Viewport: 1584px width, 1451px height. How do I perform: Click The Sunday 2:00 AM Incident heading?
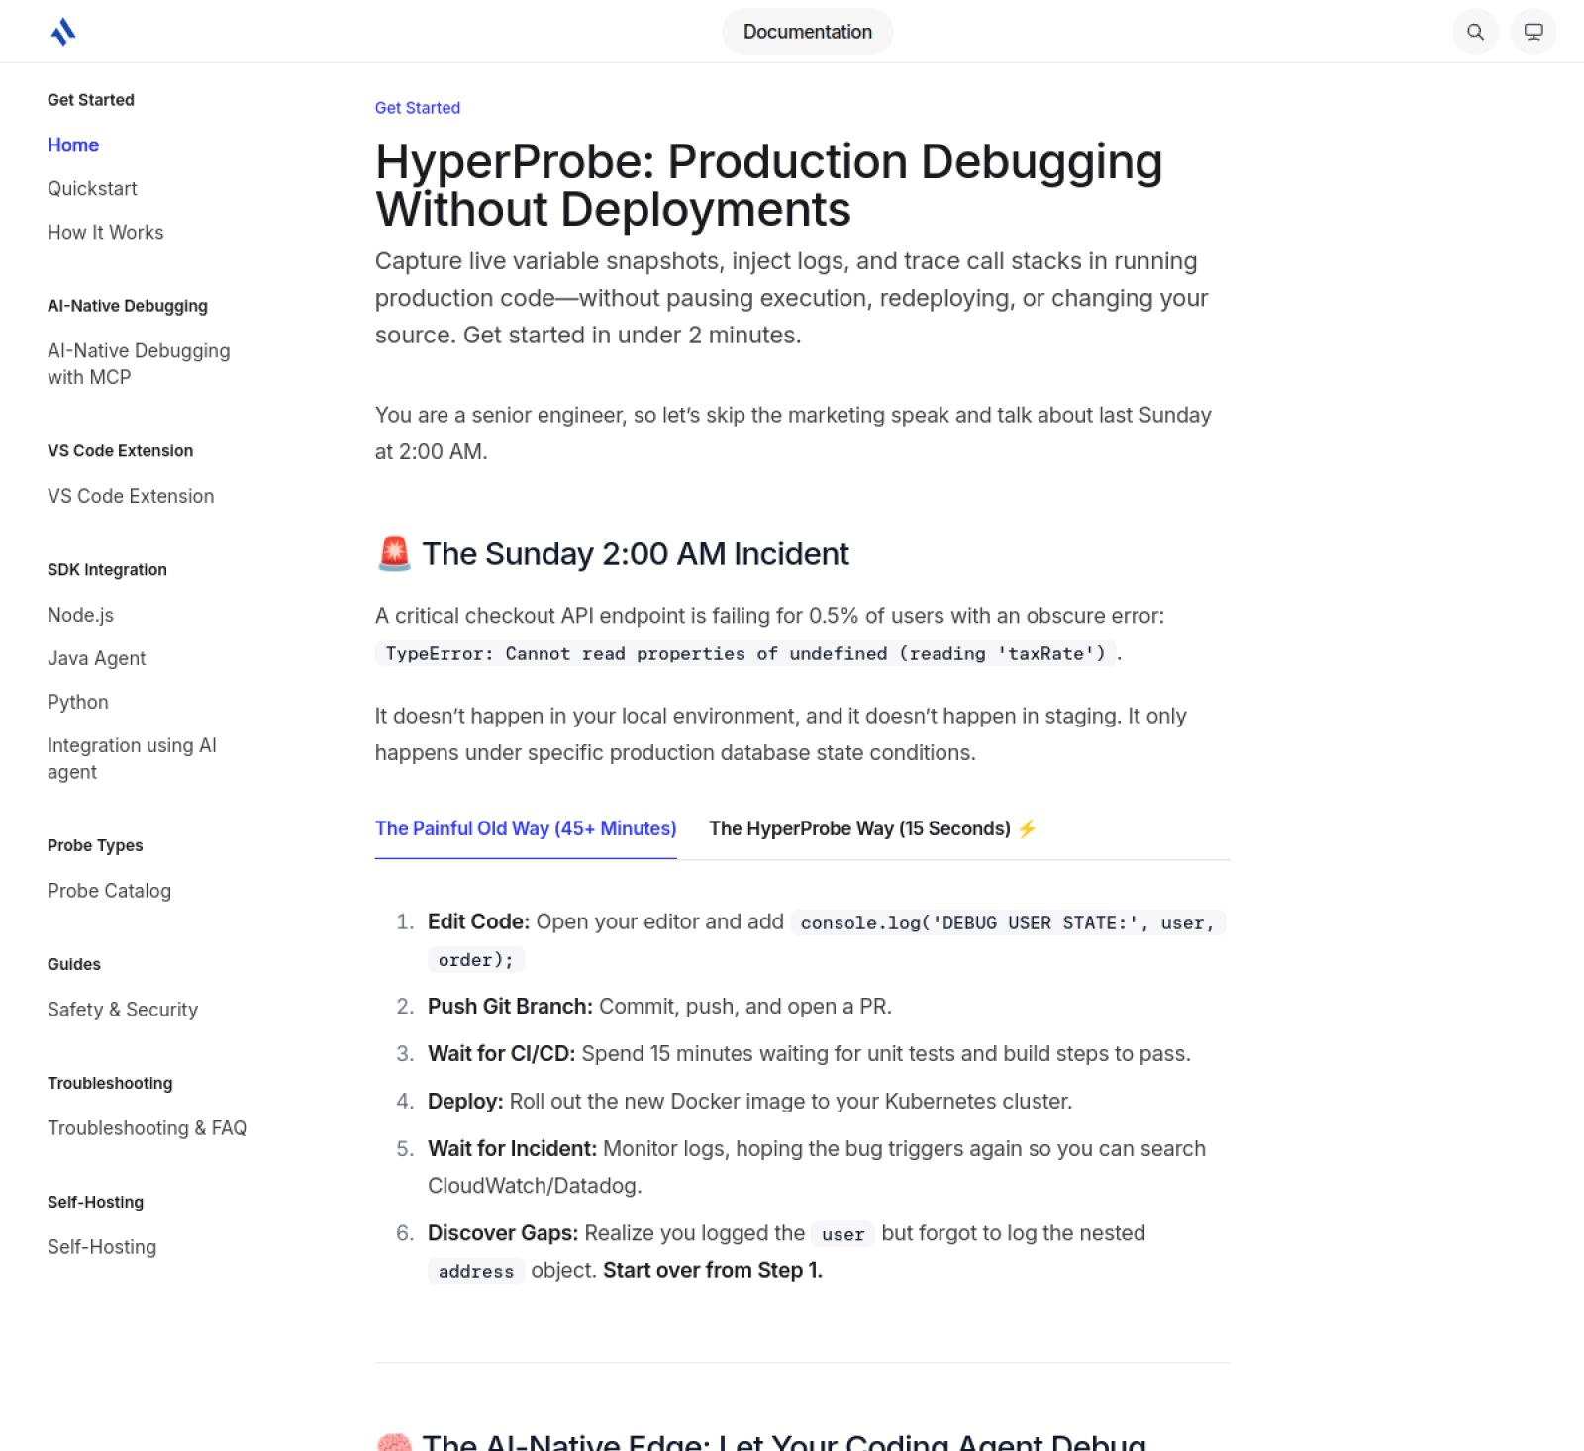[x=636, y=553]
